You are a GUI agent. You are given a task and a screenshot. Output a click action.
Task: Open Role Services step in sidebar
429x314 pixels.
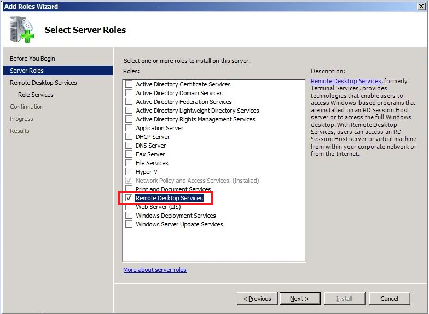click(x=36, y=95)
